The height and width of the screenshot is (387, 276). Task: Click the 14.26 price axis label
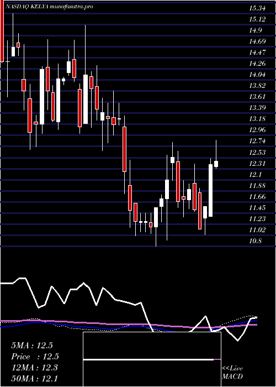pyautogui.click(x=257, y=64)
